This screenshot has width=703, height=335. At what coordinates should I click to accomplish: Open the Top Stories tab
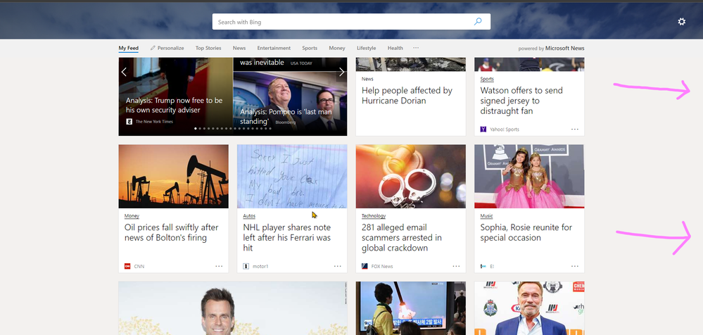pos(208,48)
